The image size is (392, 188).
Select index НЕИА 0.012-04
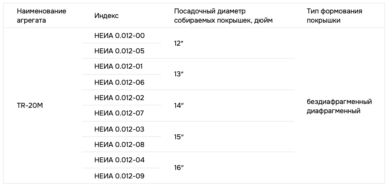[x=119, y=160]
